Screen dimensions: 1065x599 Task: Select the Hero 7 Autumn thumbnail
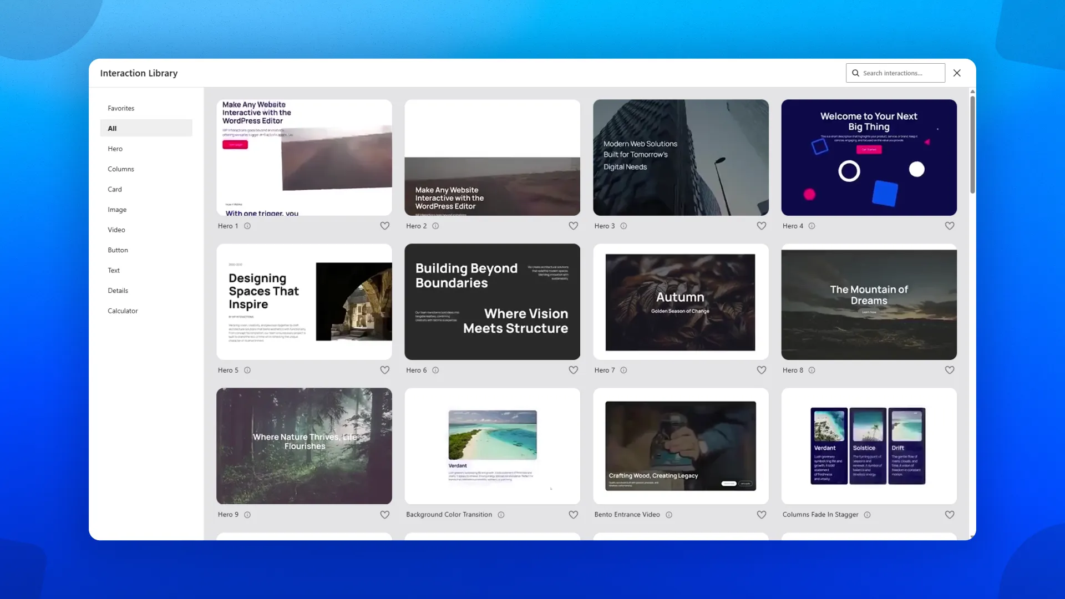point(680,302)
